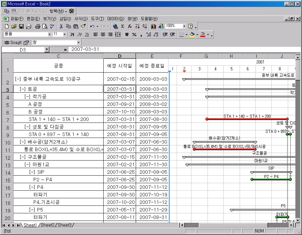Launch the Chart Wizard icon
The width and height of the screenshot is (302, 235).
point(154,26)
